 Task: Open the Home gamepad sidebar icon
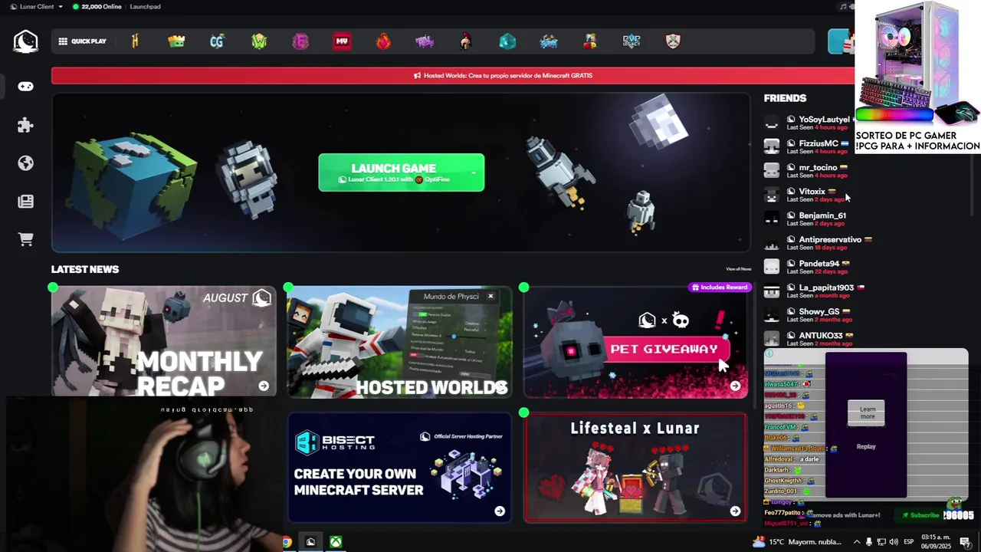[x=25, y=87]
